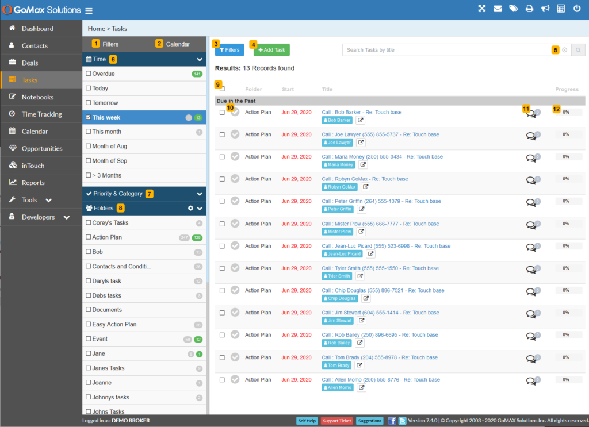Open the Folders settings gear icon
The width and height of the screenshot is (589, 427).
click(190, 208)
